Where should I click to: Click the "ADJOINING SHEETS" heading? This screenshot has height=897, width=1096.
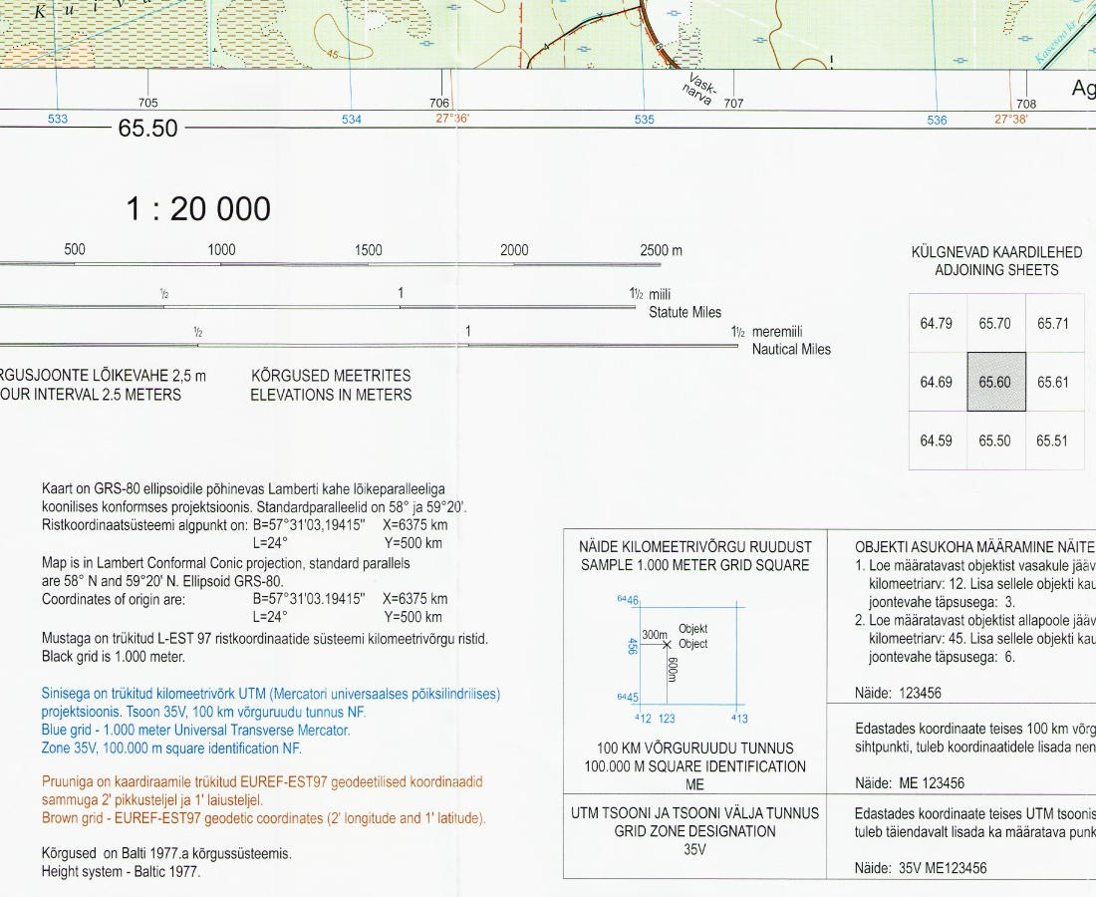tap(996, 270)
